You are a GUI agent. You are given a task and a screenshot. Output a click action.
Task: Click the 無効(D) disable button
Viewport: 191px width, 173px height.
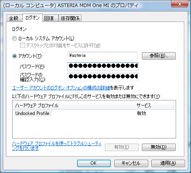[x=159, y=147]
